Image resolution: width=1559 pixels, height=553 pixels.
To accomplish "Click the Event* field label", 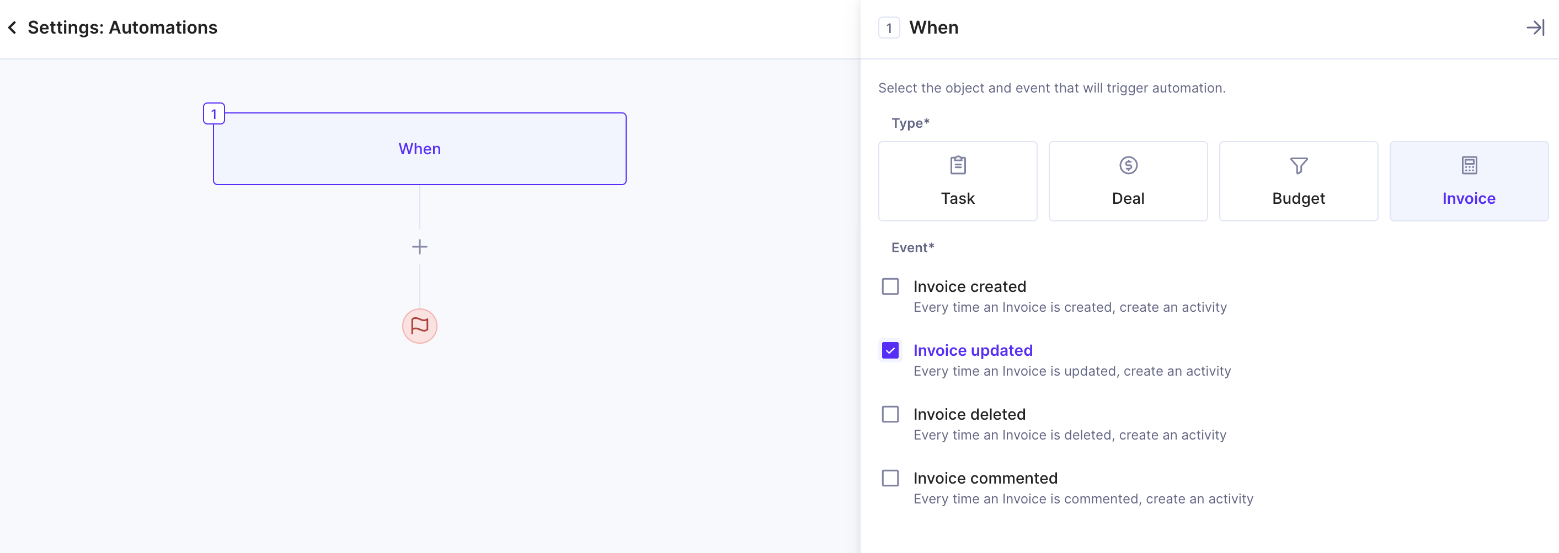I will click(912, 248).
